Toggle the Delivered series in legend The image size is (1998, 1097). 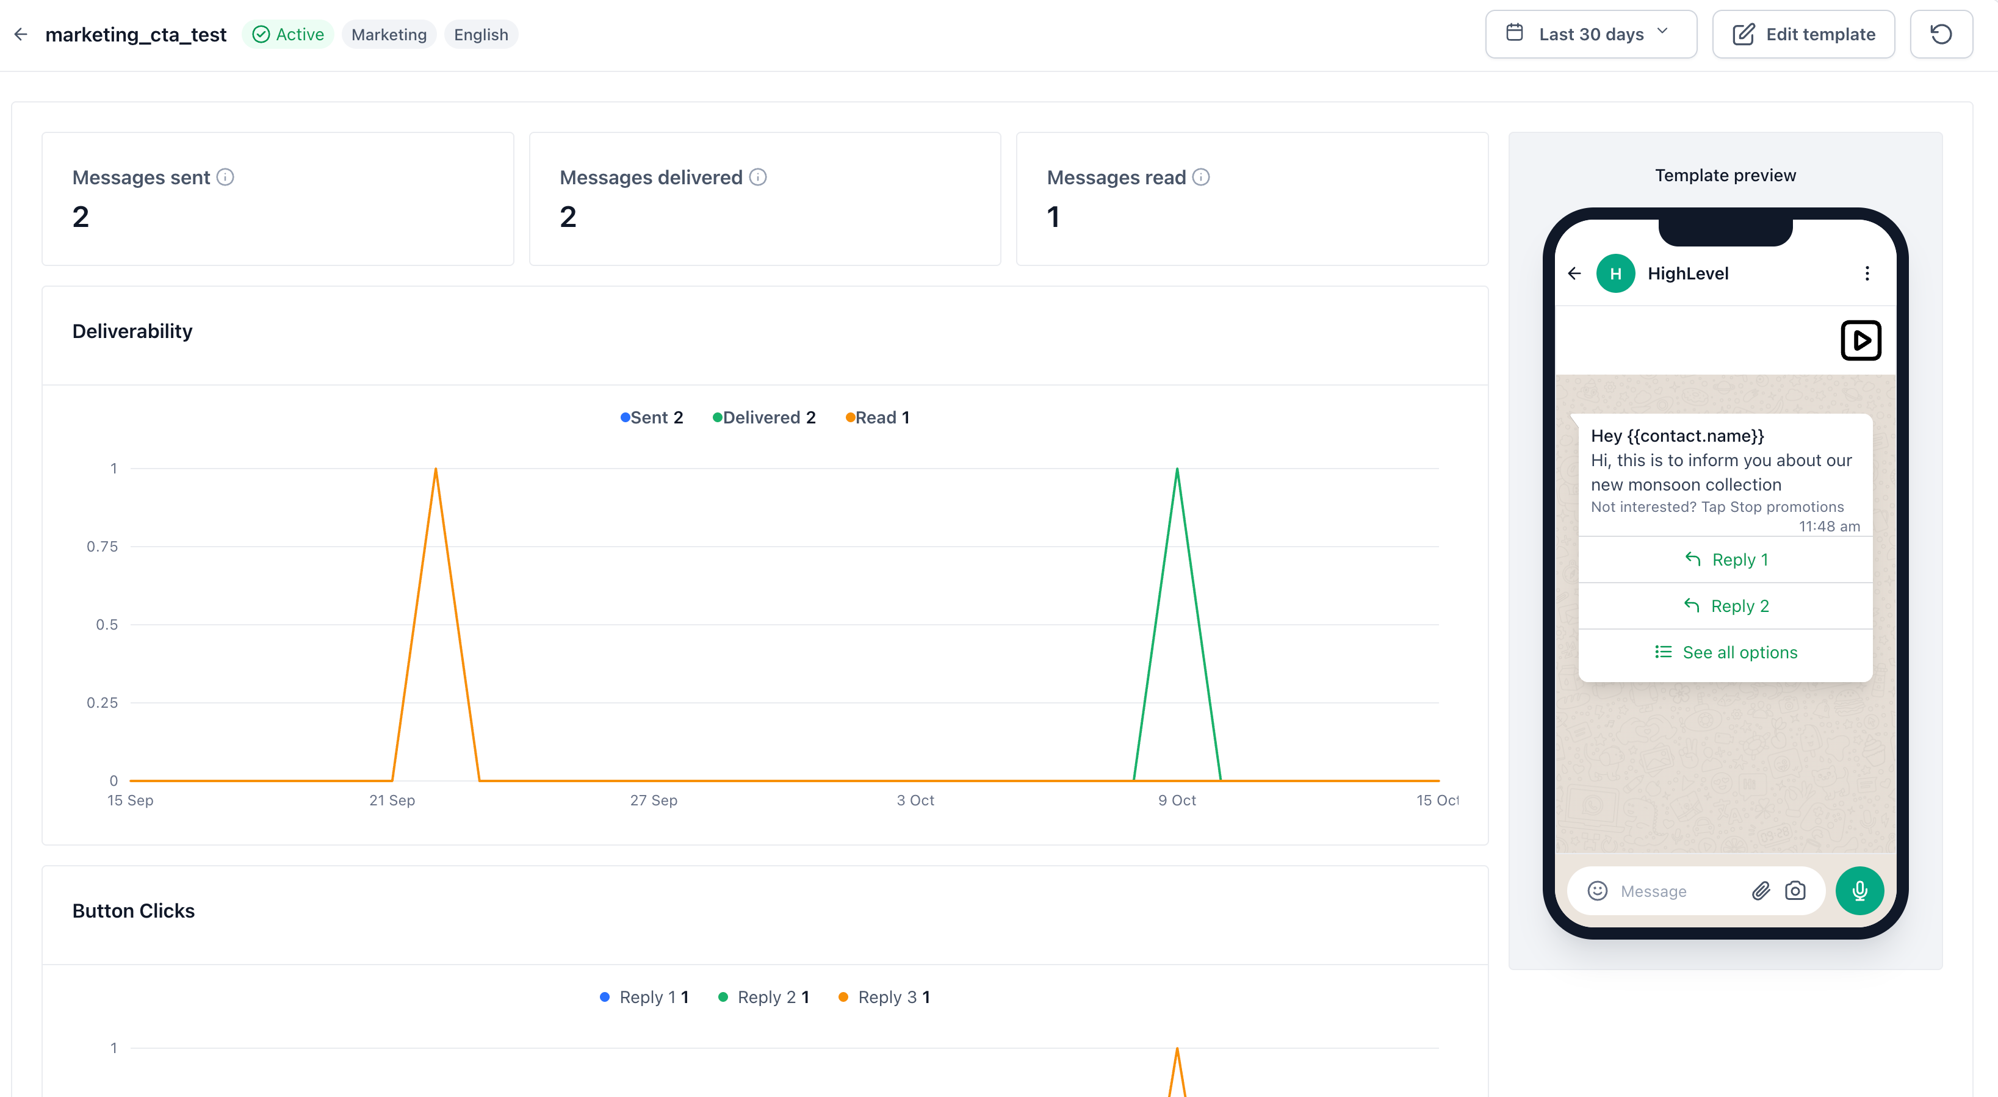pos(764,418)
